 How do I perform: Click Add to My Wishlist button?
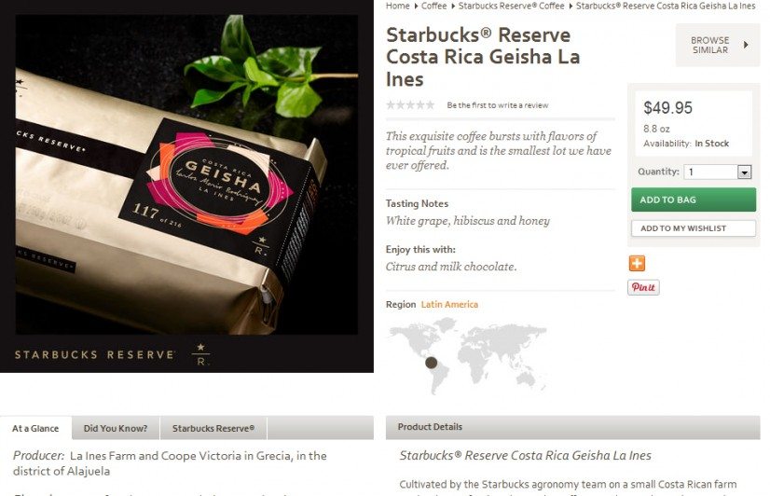tap(694, 228)
